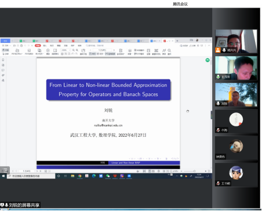Click the magnifier search icon in PDF toolbar
The image size is (262, 211).
click(169, 50)
